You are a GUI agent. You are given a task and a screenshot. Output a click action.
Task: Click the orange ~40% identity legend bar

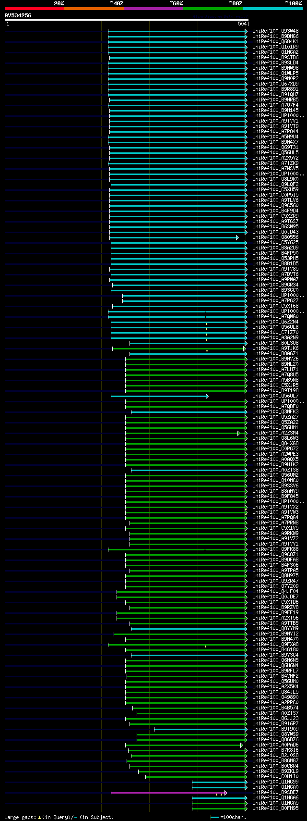click(94, 9)
